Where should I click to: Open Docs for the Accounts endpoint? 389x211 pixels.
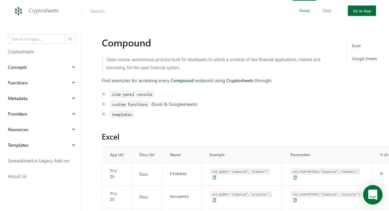pyautogui.click(x=144, y=197)
